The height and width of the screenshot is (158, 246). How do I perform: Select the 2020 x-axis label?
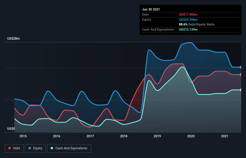tap(191, 136)
